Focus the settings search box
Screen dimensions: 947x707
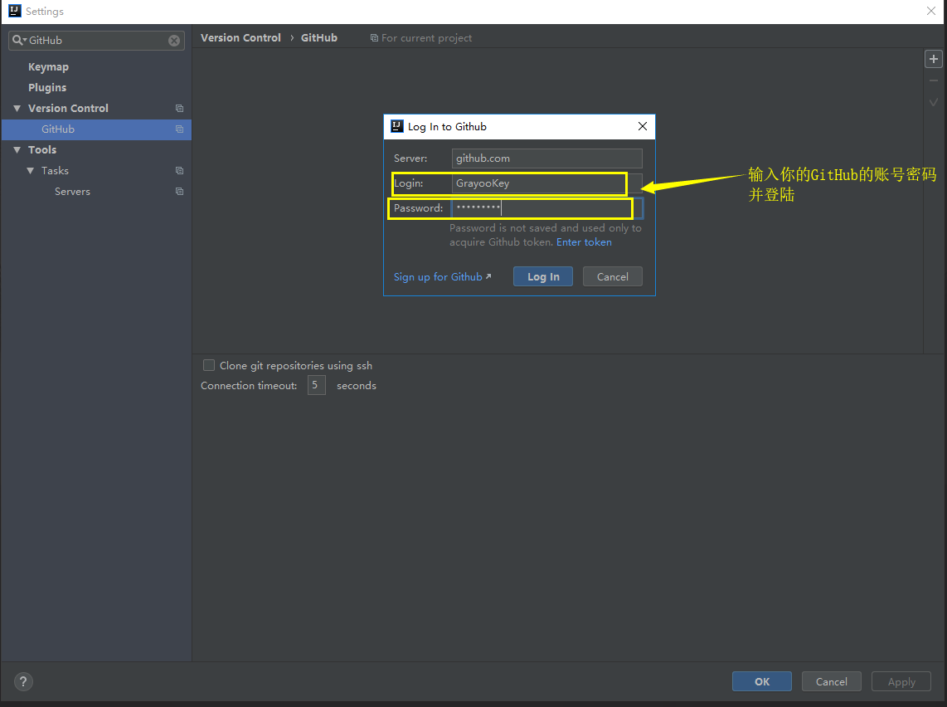(x=97, y=41)
